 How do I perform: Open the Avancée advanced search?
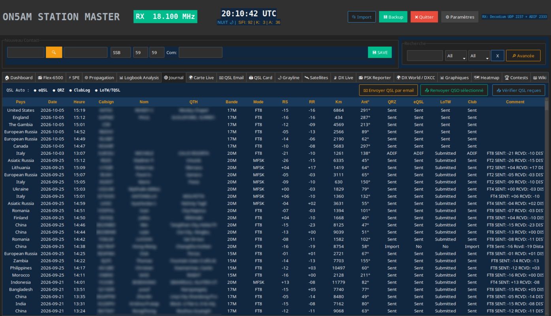(523, 56)
